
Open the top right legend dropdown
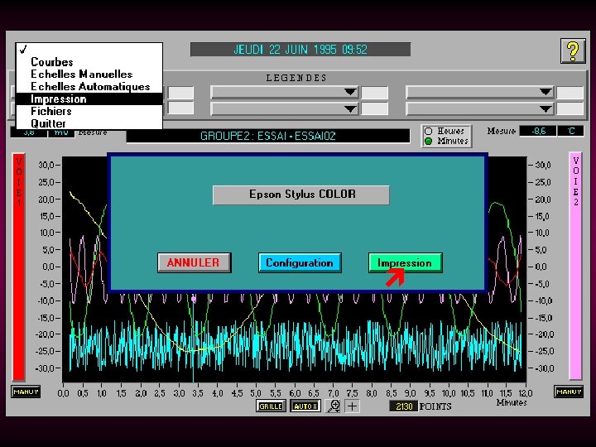click(479, 93)
